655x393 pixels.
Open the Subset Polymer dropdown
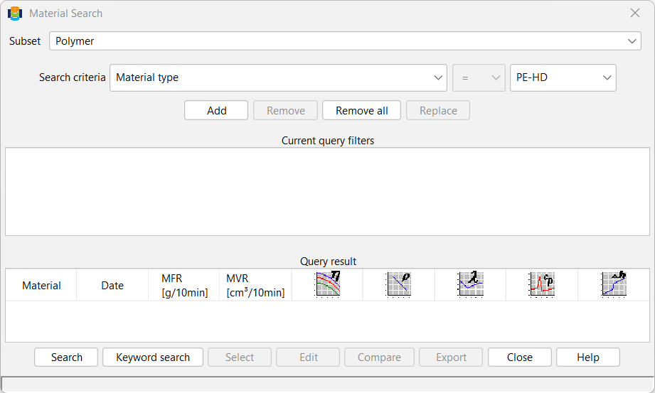345,41
